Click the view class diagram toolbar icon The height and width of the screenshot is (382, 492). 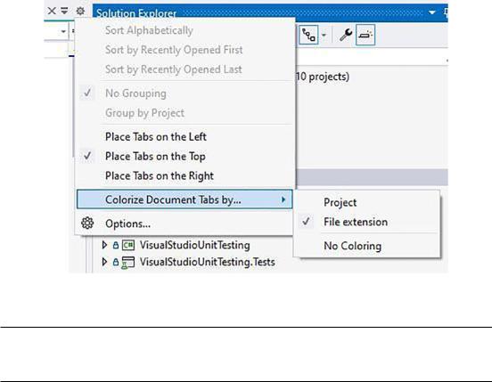click(x=308, y=35)
